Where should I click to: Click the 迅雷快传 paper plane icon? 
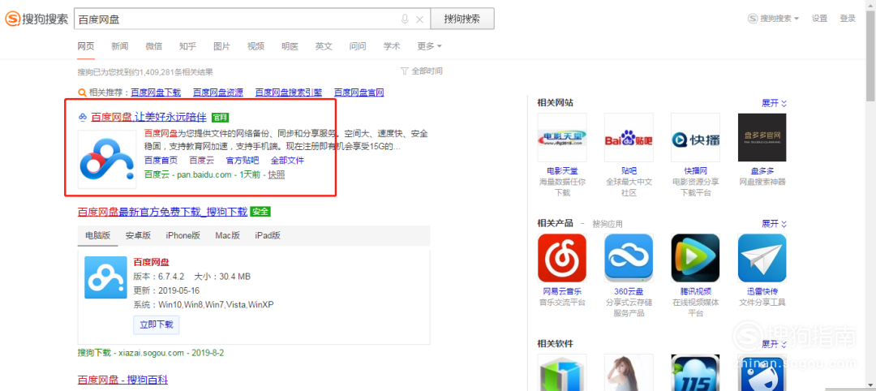[762, 258]
